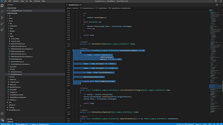Click the 0 references CodeLens link
The width and height of the screenshot is (223, 125).
[x=84, y=88]
